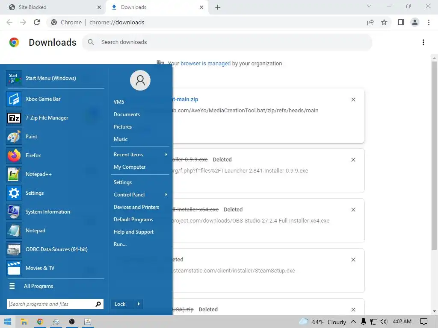Launch Notepad from start menu
Screen dimensions: 438x328
[x=55, y=231]
